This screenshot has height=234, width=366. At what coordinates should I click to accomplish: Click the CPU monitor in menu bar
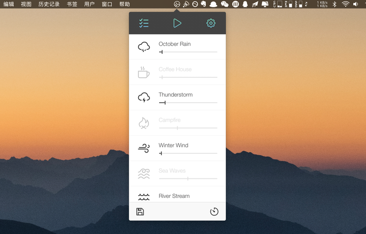click(278, 4)
